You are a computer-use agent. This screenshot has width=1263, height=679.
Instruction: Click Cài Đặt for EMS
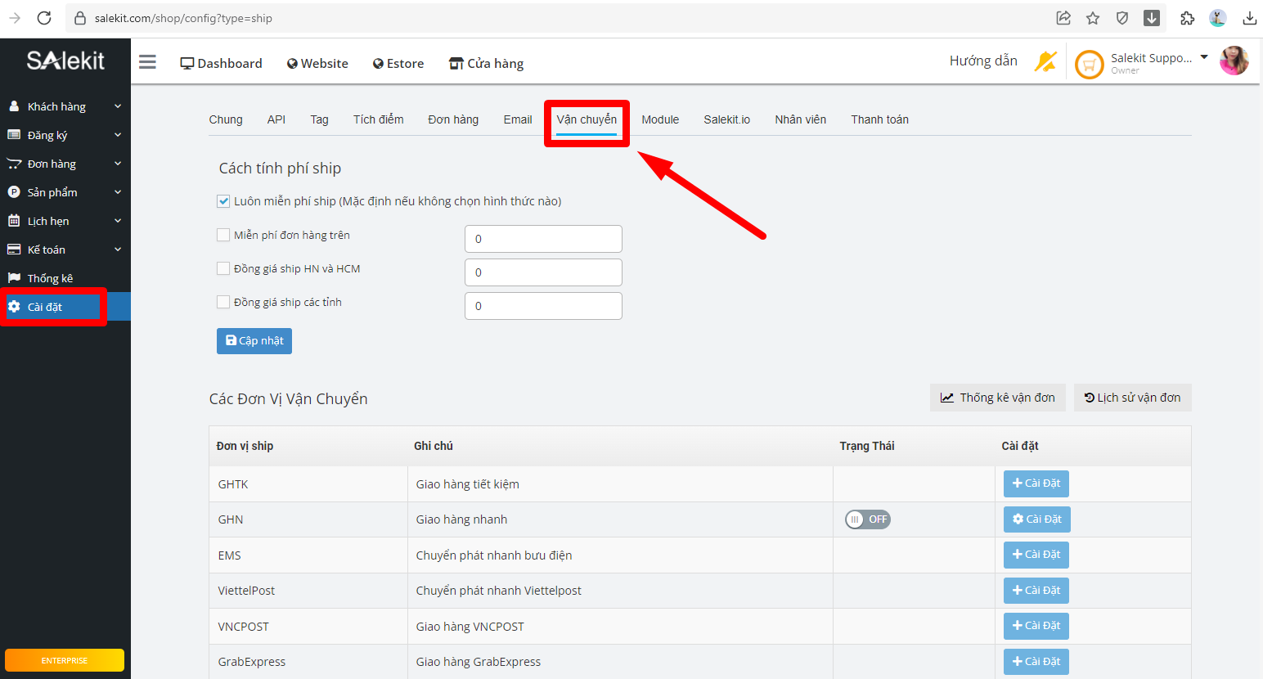tap(1036, 555)
